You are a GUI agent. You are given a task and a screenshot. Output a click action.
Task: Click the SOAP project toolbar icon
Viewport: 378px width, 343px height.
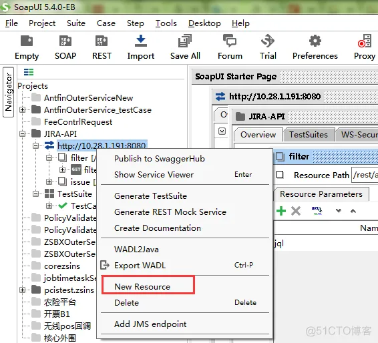point(65,47)
